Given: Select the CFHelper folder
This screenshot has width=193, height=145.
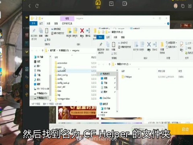Looking at the screenshot, I should click(127, 77).
